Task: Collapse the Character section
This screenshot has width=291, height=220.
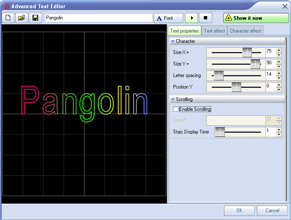Action: tap(173, 41)
